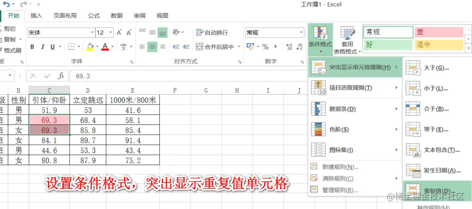Apply accounting number format icon

(x=250, y=46)
